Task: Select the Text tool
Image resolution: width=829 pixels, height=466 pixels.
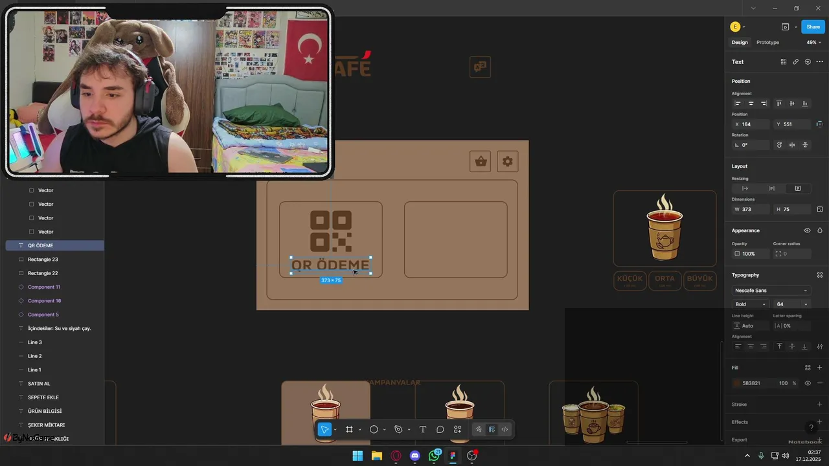Action: pyautogui.click(x=423, y=429)
